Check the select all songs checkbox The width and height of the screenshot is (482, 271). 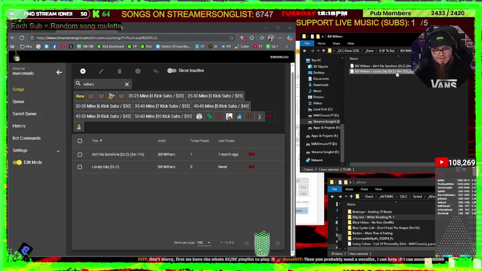tap(80, 141)
